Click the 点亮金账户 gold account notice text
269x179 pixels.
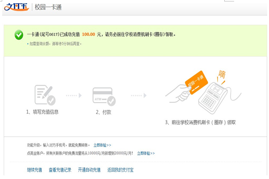point(80,153)
